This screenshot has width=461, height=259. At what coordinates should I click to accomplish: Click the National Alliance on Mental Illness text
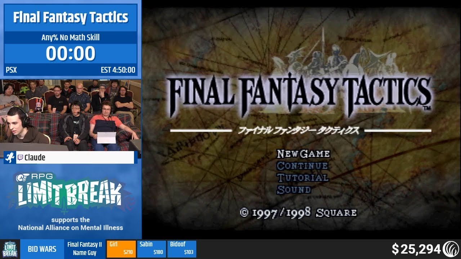(x=71, y=227)
